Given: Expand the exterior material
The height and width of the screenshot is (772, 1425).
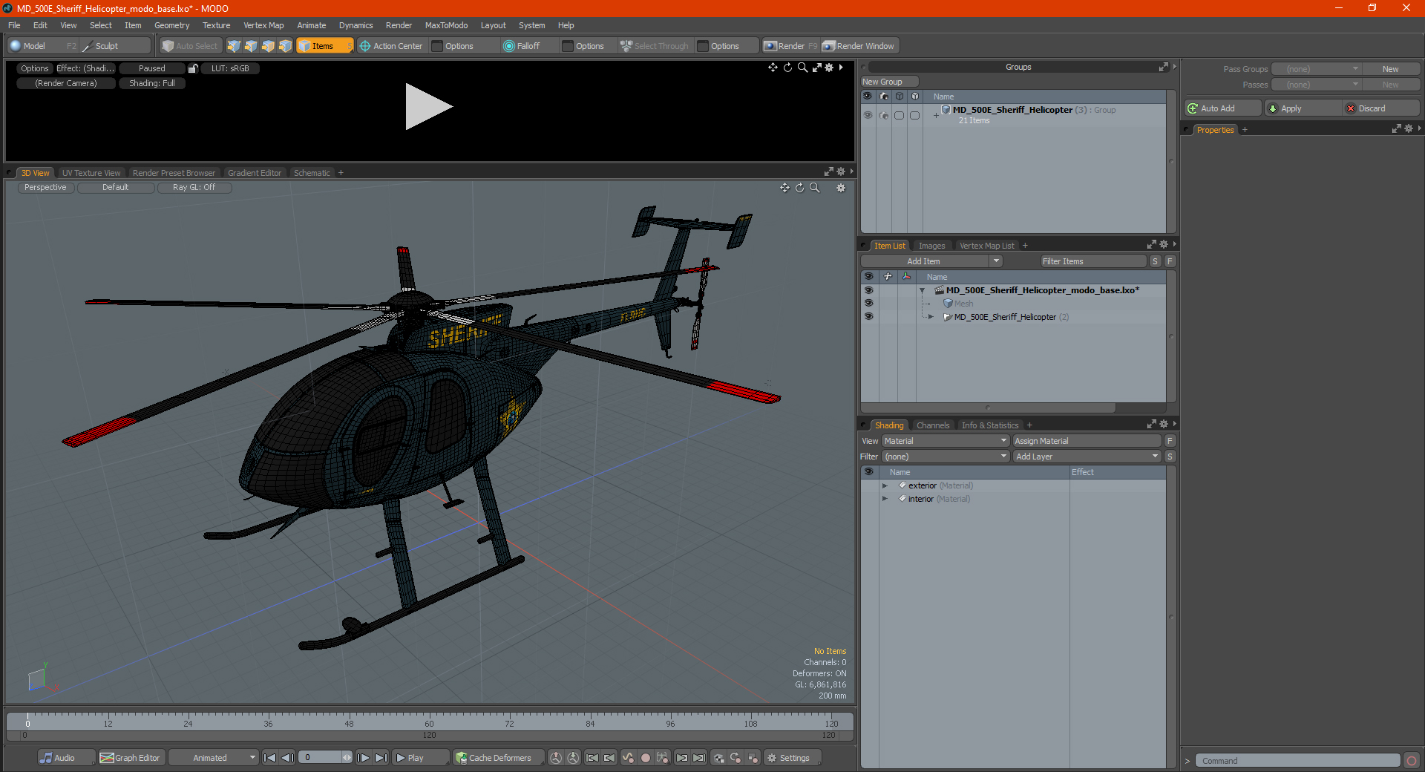Looking at the screenshot, I should (885, 485).
